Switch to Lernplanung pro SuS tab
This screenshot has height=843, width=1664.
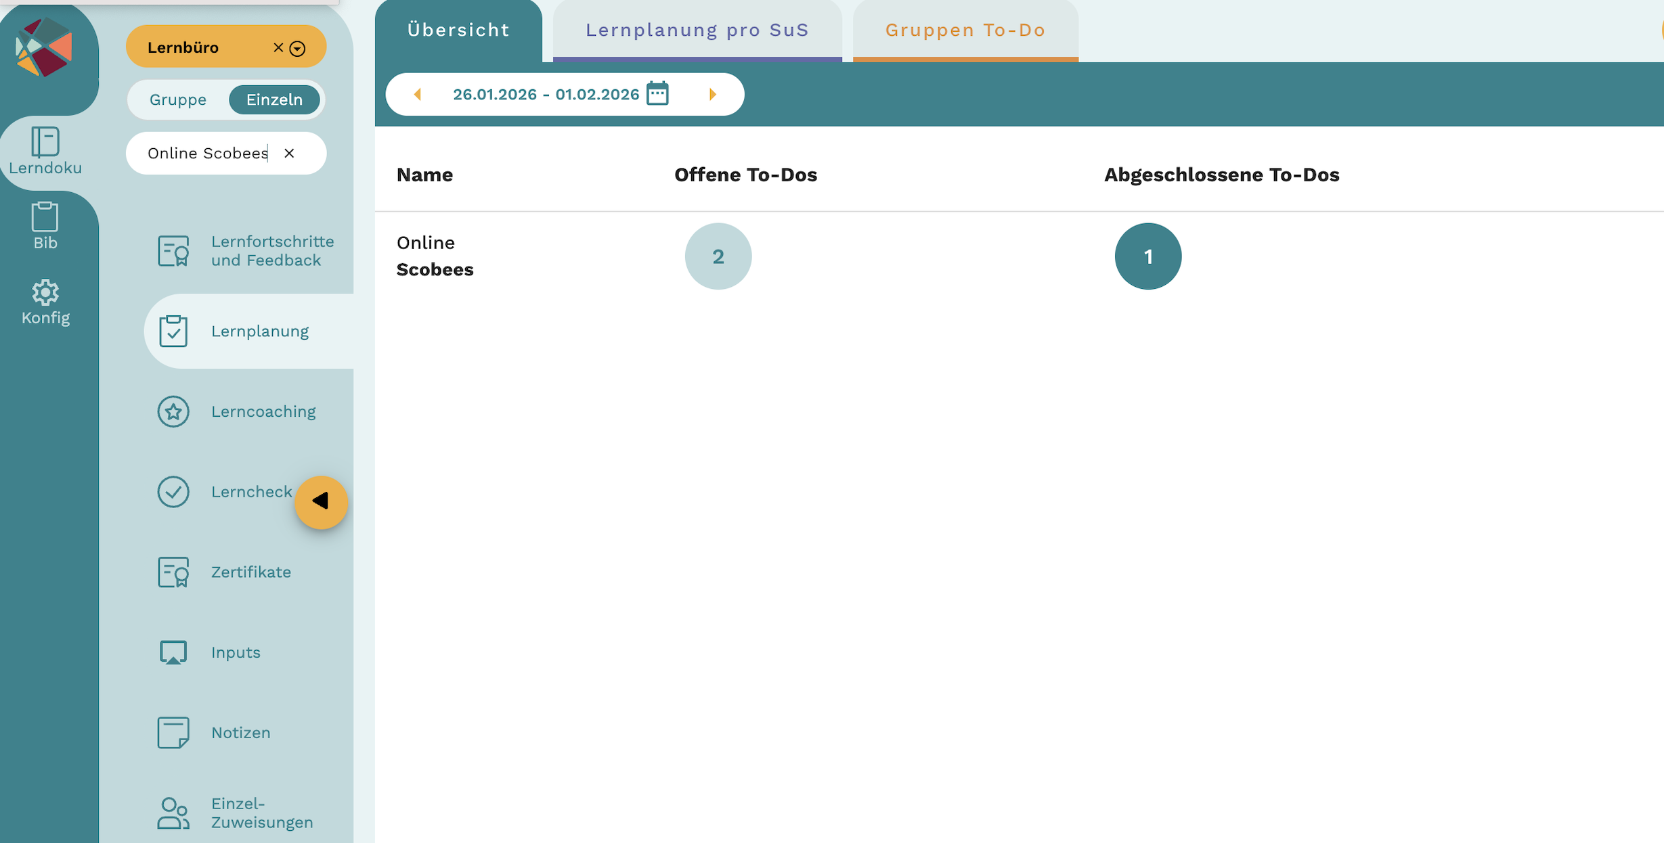coord(697,30)
